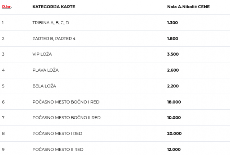Select the POČASNO MESTO II RED category

(58, 149)
